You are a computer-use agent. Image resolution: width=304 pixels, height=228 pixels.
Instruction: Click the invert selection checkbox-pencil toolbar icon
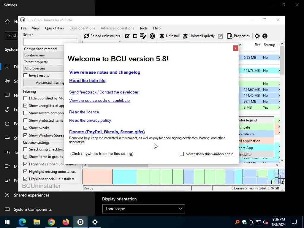click(x=143, y=36)
